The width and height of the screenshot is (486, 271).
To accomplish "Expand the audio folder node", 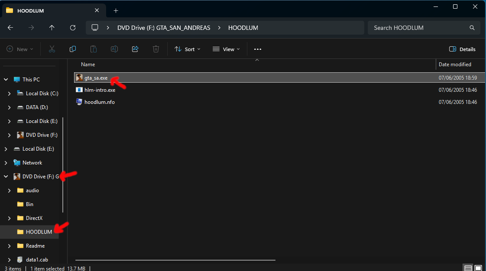I will tap(9, 190).
